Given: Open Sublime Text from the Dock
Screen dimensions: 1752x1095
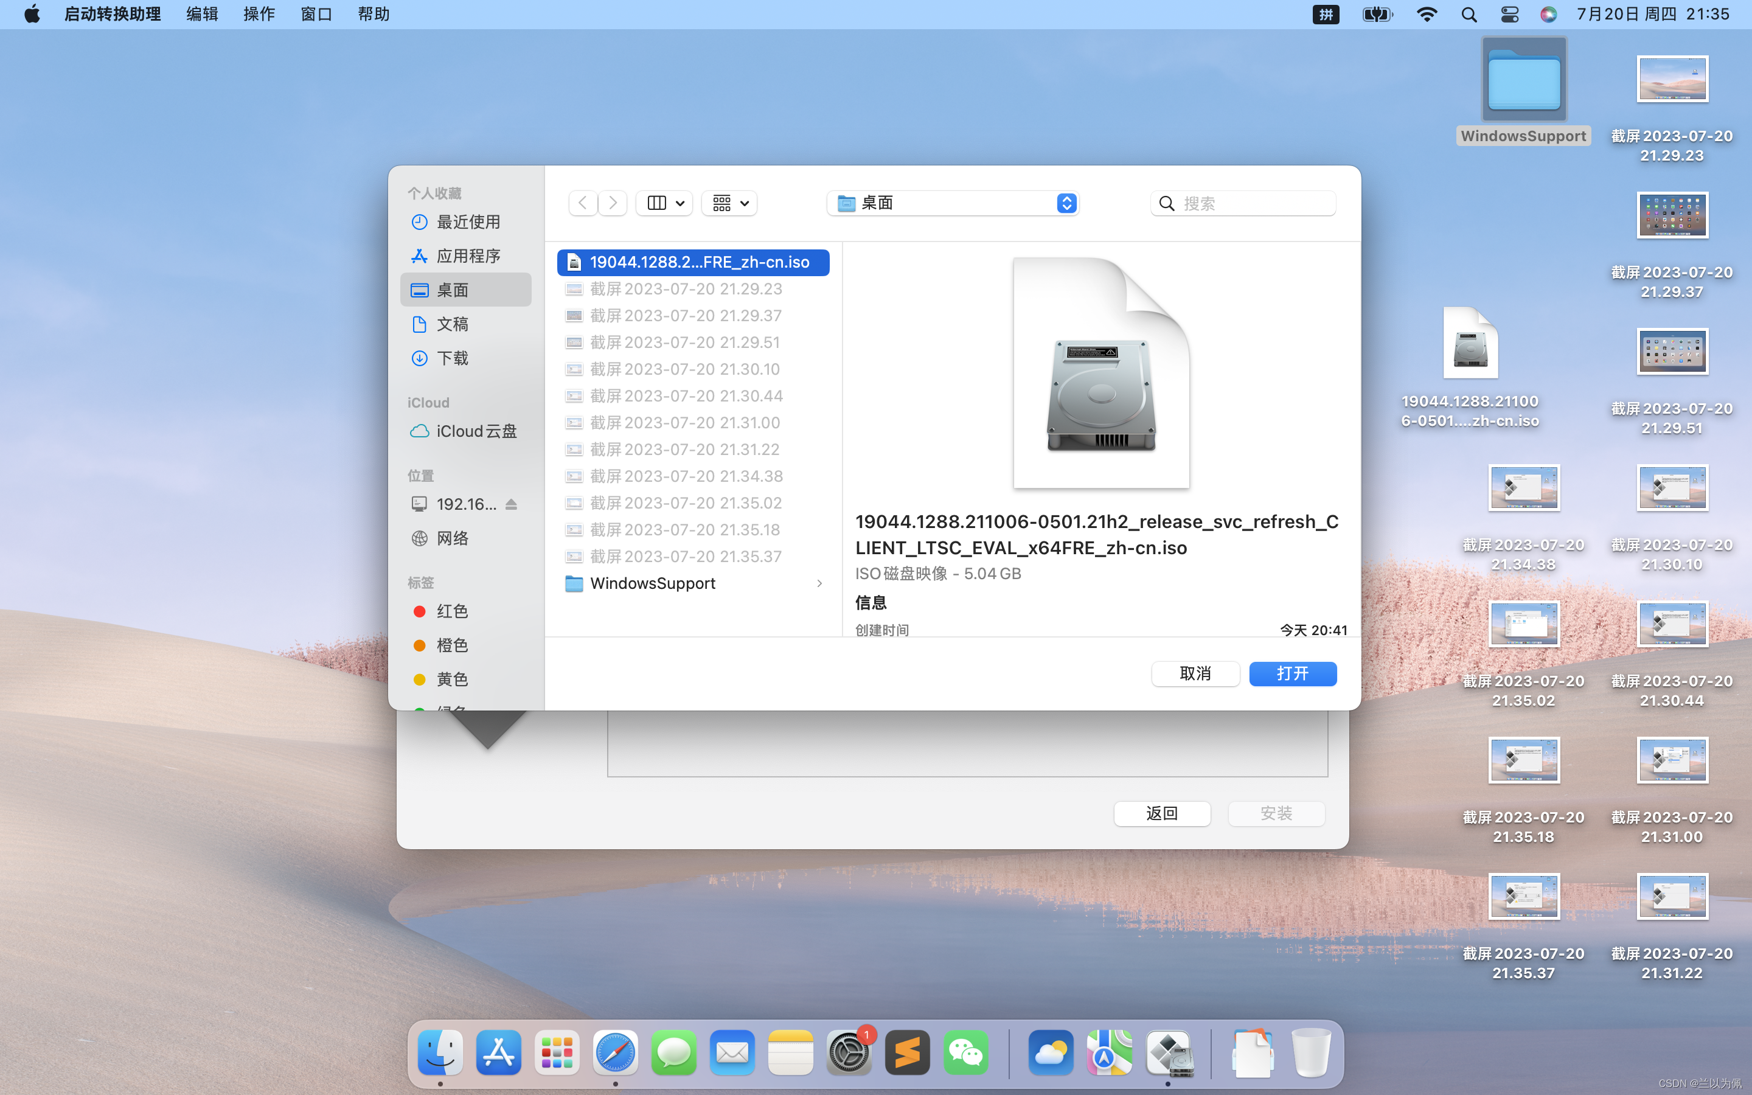Looking at the screenshot, I should pos(907,1052).
